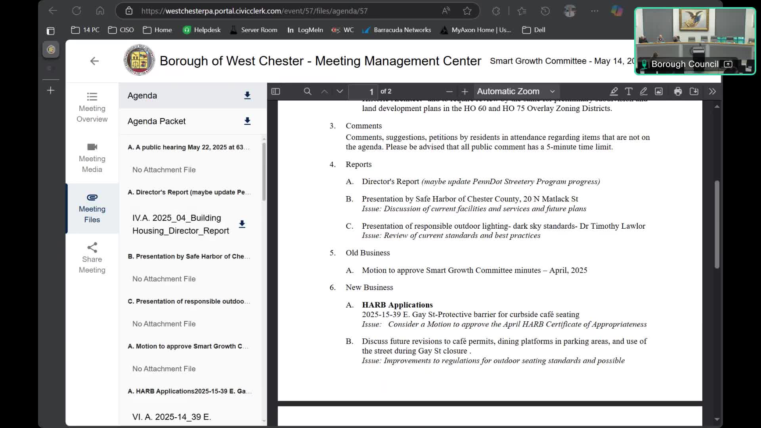Open Automatic Zoom dropdown
The height and width of the screenshot is (428, 761).
(x=516, y=92)
